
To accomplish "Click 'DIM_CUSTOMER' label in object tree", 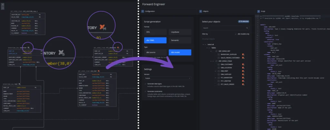I will tap(227, 64).
